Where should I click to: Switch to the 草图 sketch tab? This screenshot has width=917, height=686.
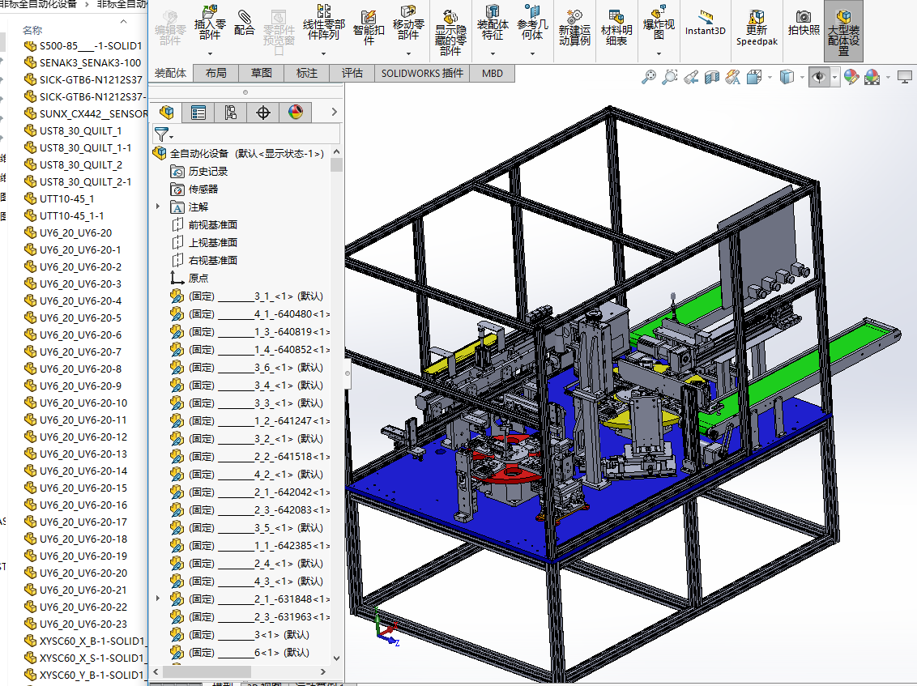261,73
